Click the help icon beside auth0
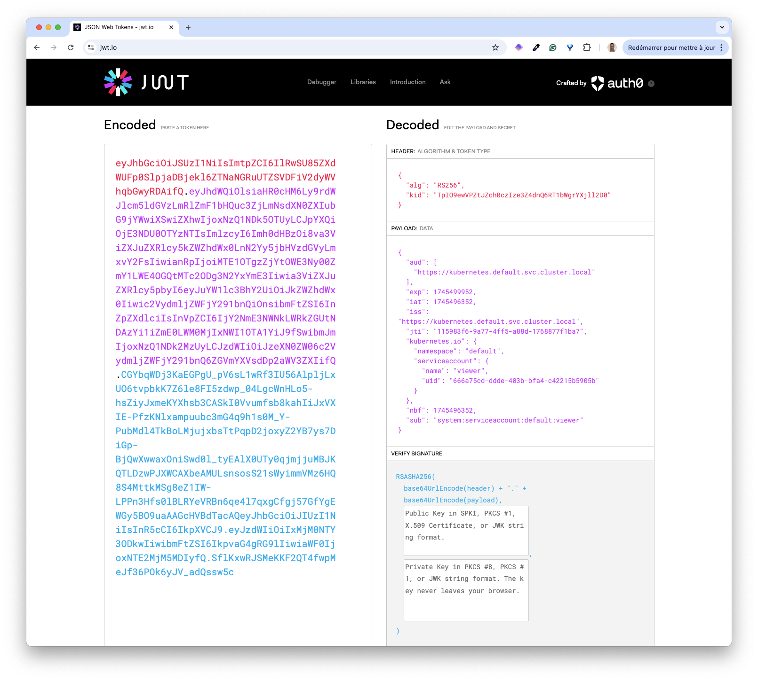The image size is (758, 681). click(651, 84)
